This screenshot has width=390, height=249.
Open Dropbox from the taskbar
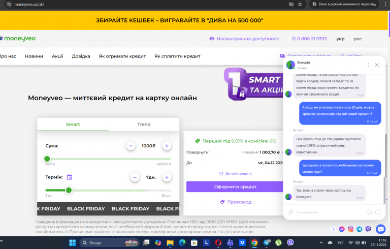tap(242, 242)
